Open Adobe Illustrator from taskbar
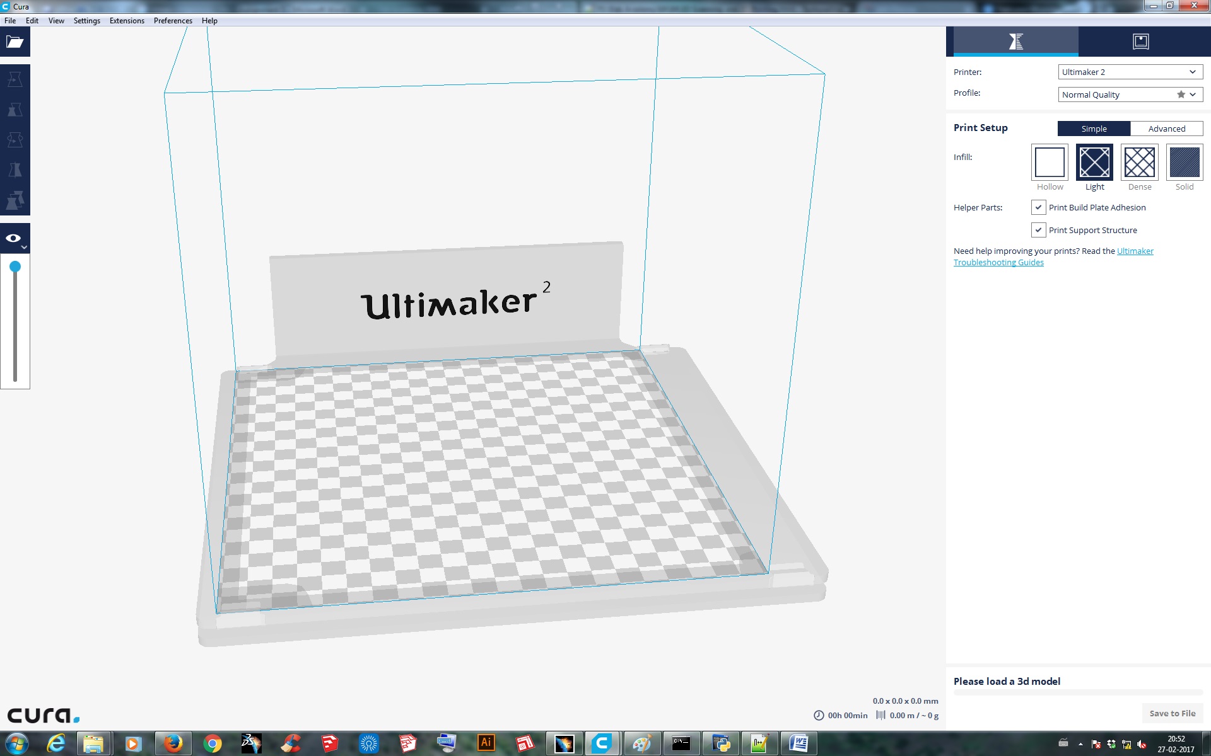 (x=486, y=743)
